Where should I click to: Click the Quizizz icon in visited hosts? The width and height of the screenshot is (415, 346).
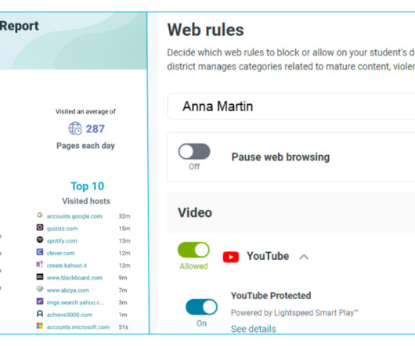[40, 227]
